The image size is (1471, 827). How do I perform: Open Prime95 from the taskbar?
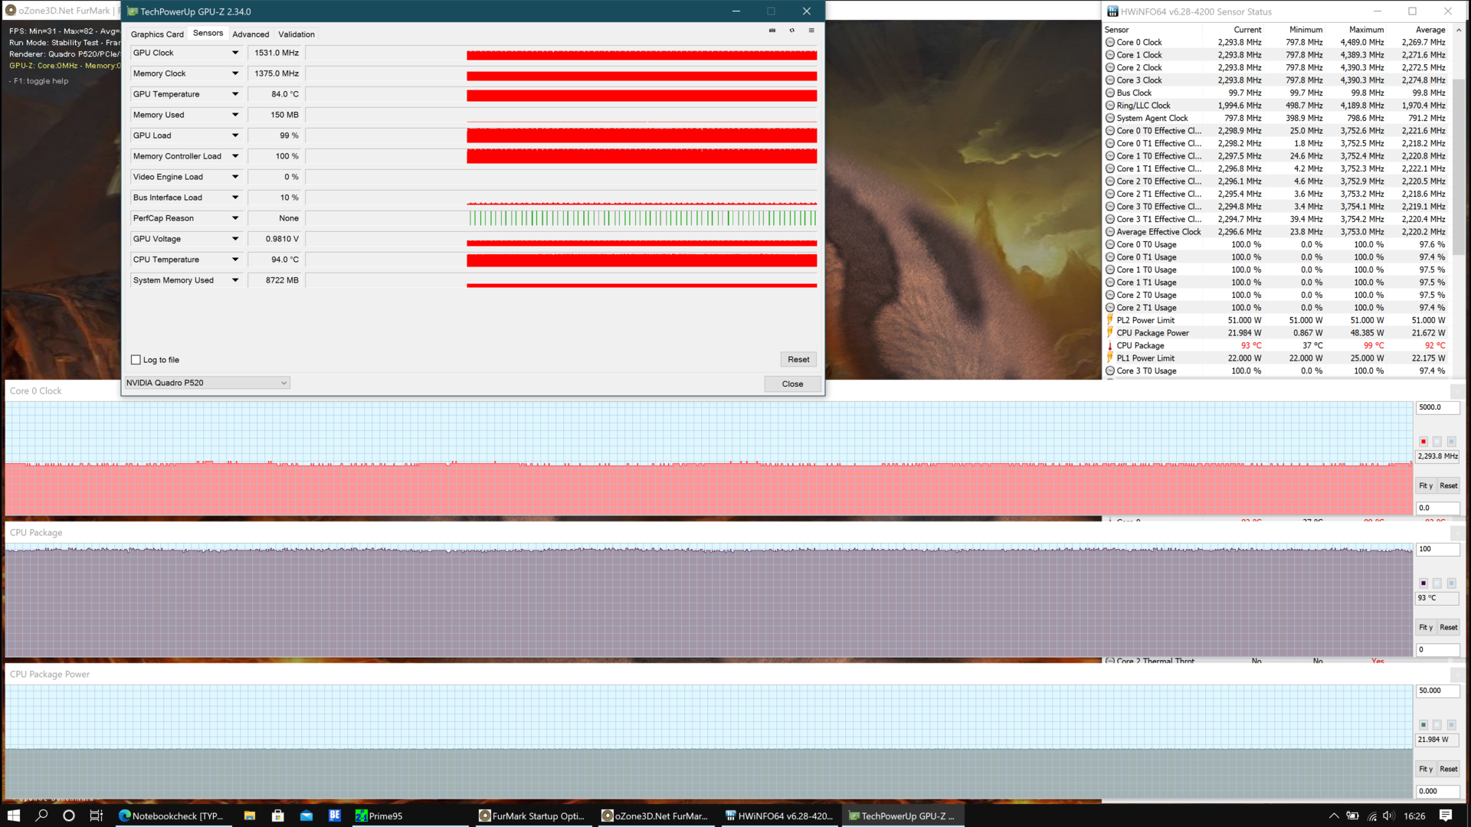pyautogui.click(x=379, y=816)
